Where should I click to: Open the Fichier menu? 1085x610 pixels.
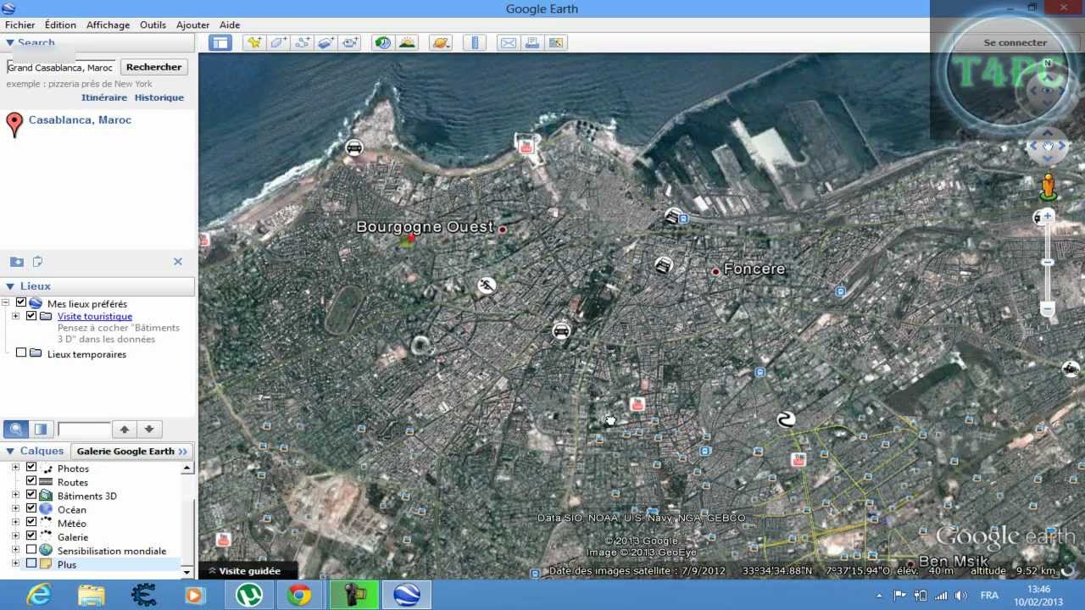click(20, 25)
